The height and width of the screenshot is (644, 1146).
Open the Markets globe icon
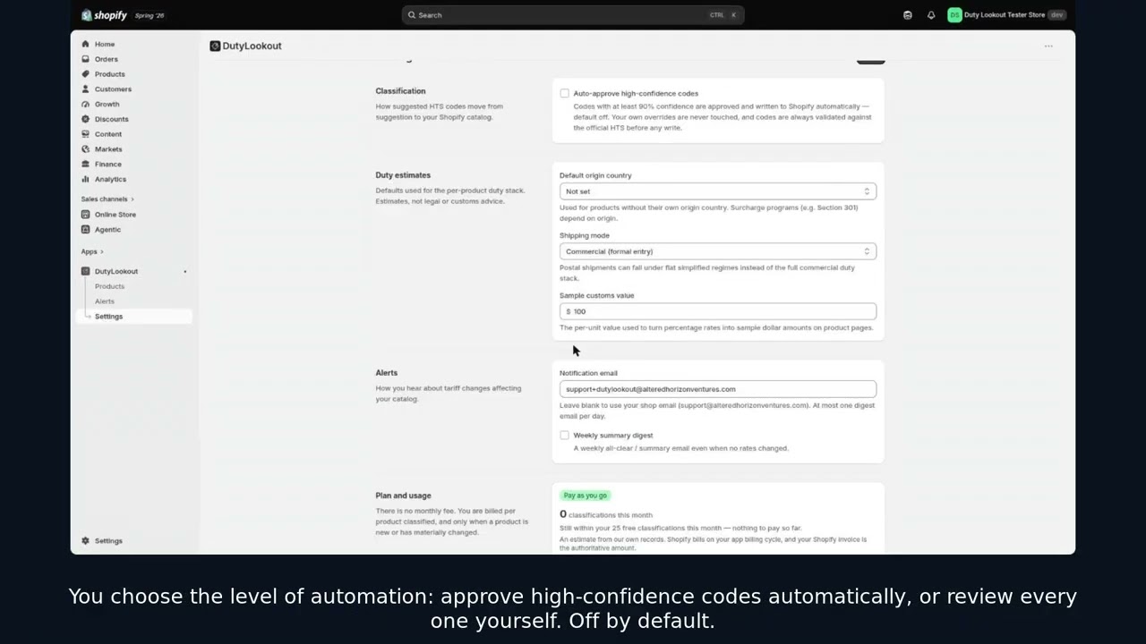[86, 149]
